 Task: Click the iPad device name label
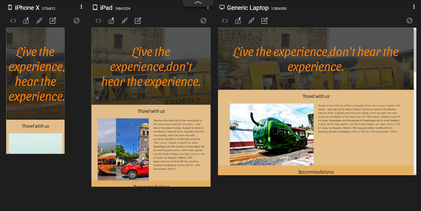pos(106,8)
